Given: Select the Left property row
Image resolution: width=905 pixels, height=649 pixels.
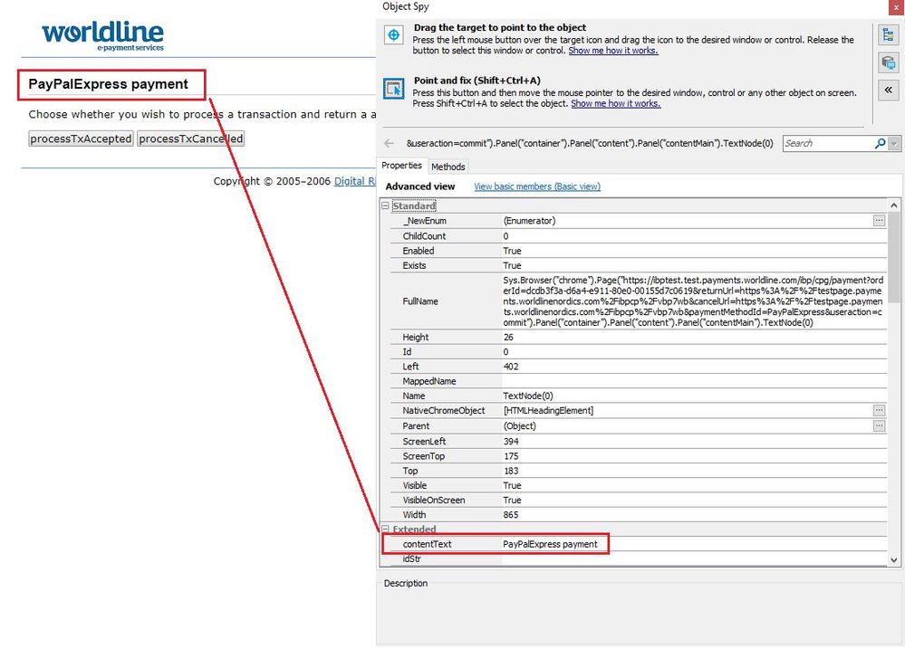Looking at the screenshot, I should click(x=638, y=367).
